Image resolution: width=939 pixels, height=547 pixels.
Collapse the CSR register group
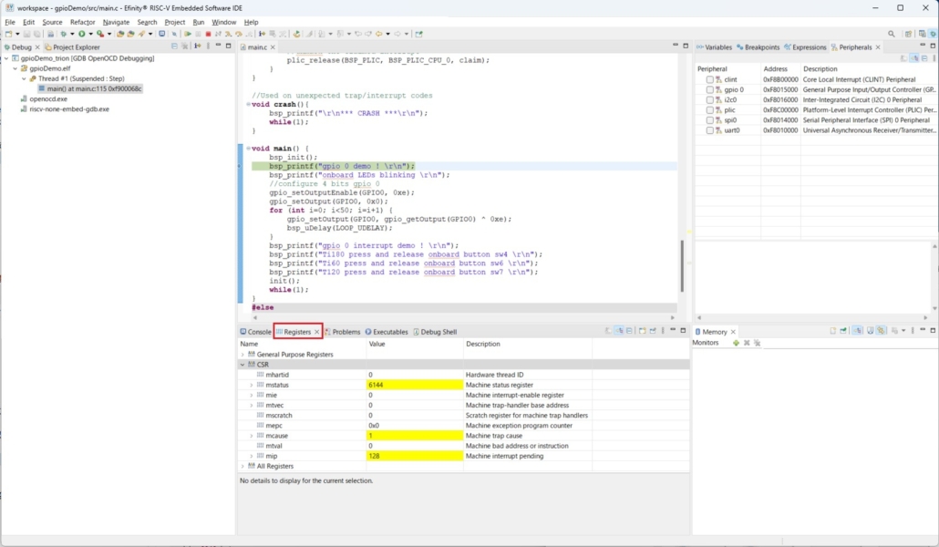click(x=242, y=365)
